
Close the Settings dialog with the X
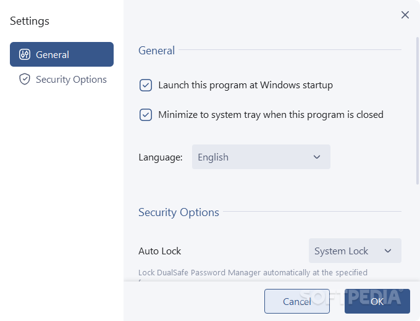pyautogui.click(x=405, y=15)
